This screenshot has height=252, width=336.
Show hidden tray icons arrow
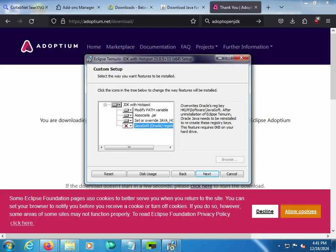click(x=279, y=246)
